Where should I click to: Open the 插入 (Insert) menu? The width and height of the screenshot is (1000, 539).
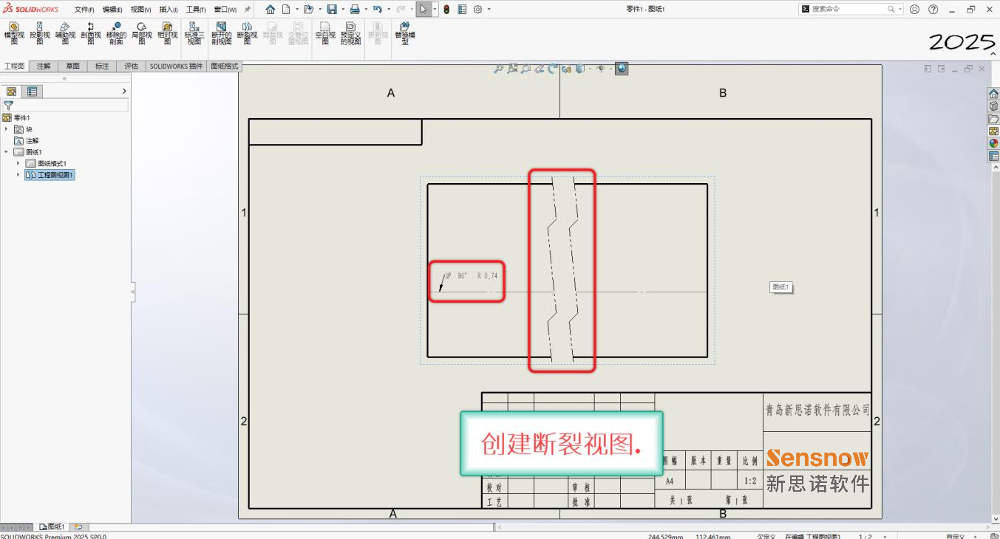(x=168, y=10)
